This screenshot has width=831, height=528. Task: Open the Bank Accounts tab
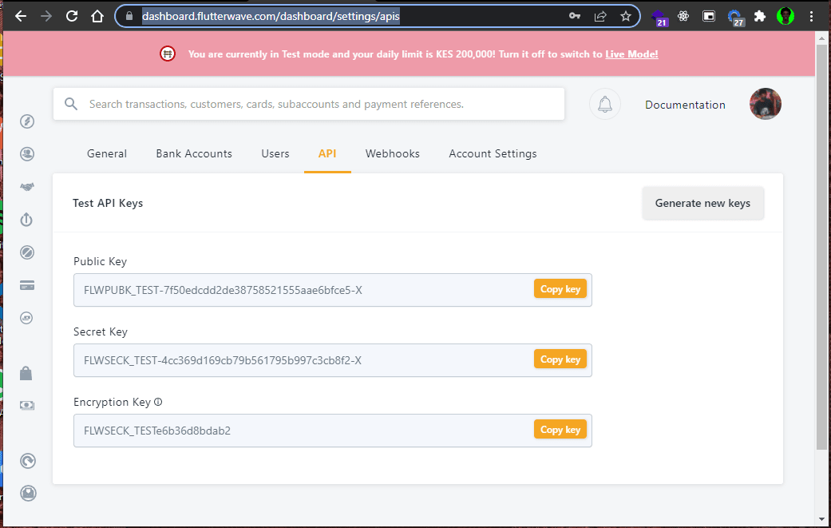(194, 153)
